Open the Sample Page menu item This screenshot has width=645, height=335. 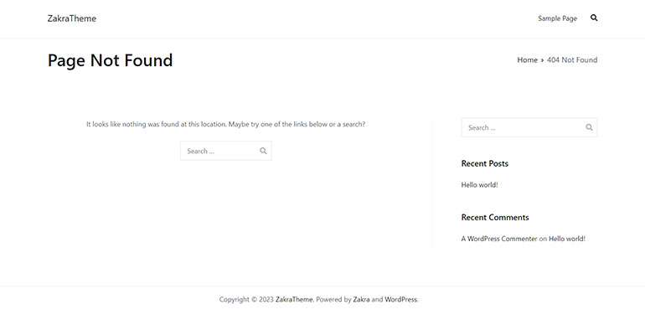pos(557,18)
